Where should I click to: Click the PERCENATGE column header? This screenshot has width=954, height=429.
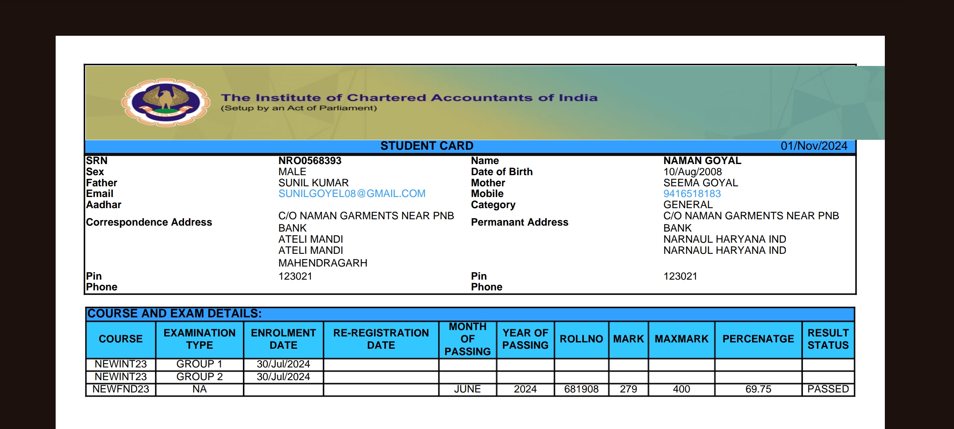758,339
